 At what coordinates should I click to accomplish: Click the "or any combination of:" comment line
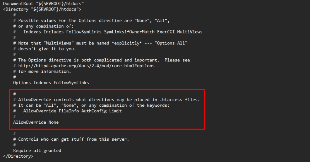[x=46, y=26]
